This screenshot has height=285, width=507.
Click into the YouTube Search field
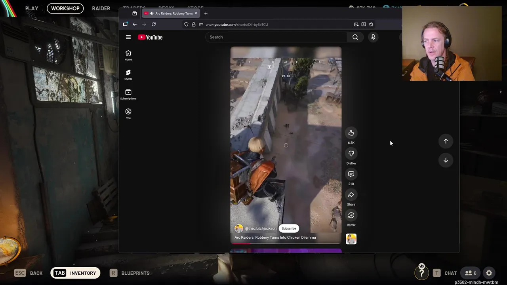pyautogui.click(x=276, y=37)
